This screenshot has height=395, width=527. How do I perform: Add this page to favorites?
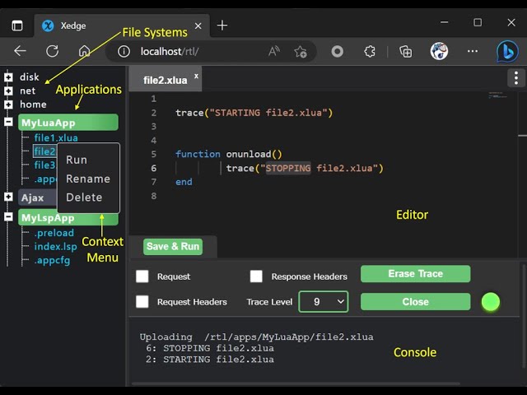click(x=300, y=51)
